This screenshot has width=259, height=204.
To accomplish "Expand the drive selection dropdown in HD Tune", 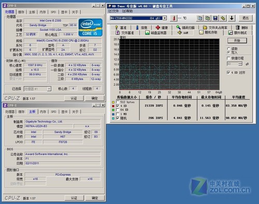I will (165, 18).
